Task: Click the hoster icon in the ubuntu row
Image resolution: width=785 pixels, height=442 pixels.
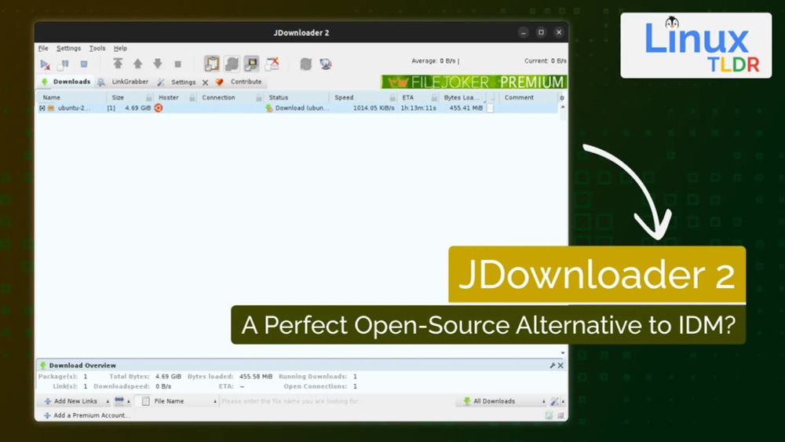Action: tap(159, 108)
